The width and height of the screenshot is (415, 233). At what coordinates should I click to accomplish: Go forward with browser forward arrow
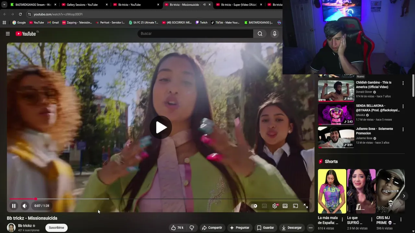pyautogui.click(x=12, y=14)
